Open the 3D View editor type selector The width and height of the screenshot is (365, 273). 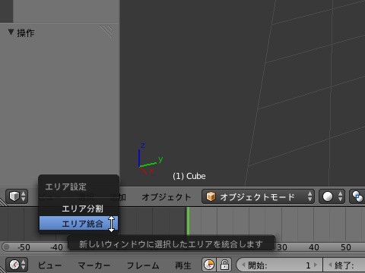click(x=17, y=196)
